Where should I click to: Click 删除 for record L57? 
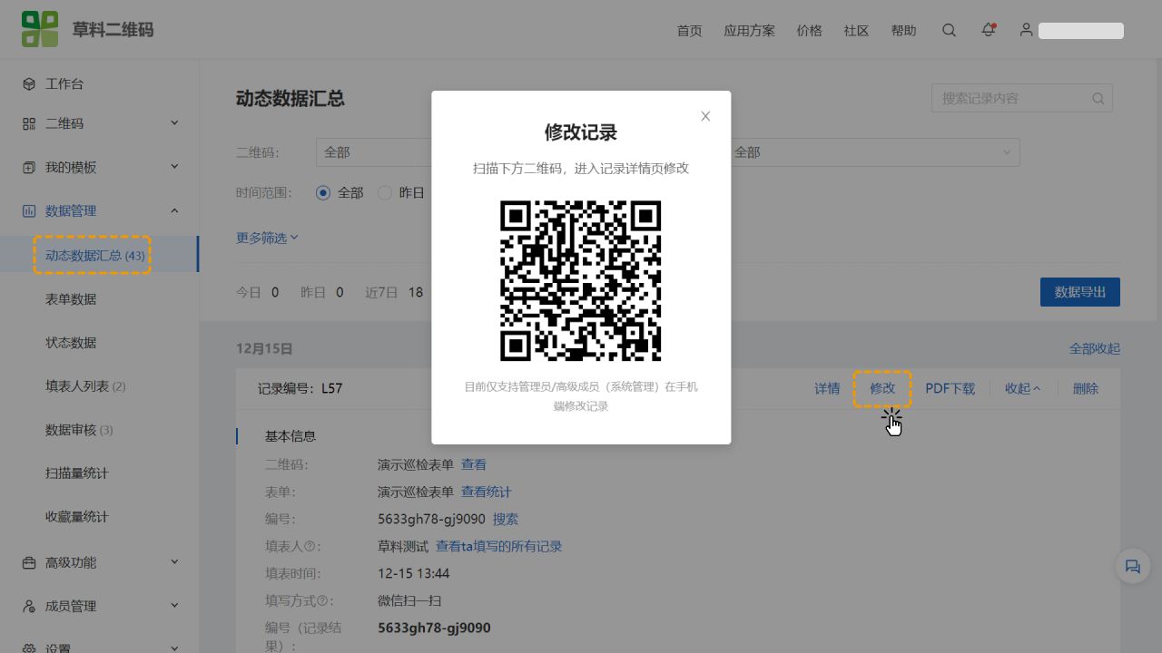(1086, 388)
